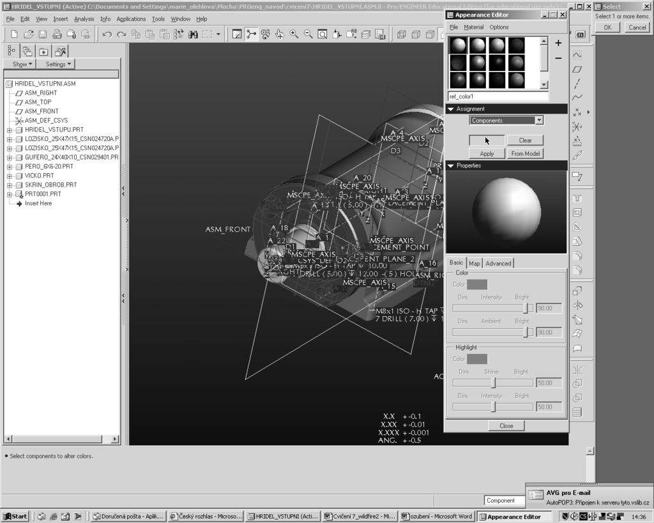Switch to the Advanced tab
Screen dimensions: 654x523
pyautogui.click(x=498, y=264)
